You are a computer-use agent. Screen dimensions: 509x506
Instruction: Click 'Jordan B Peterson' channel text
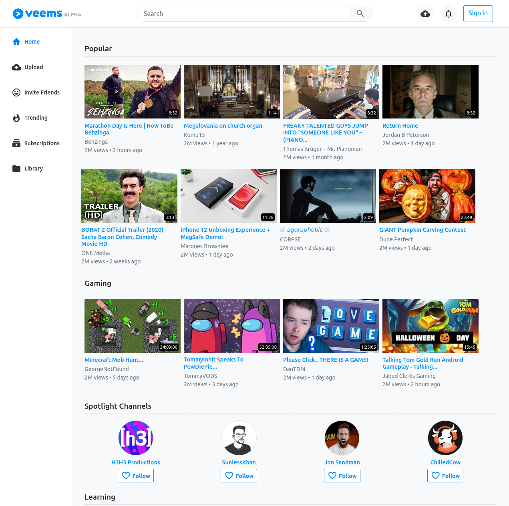click(406, 135)
